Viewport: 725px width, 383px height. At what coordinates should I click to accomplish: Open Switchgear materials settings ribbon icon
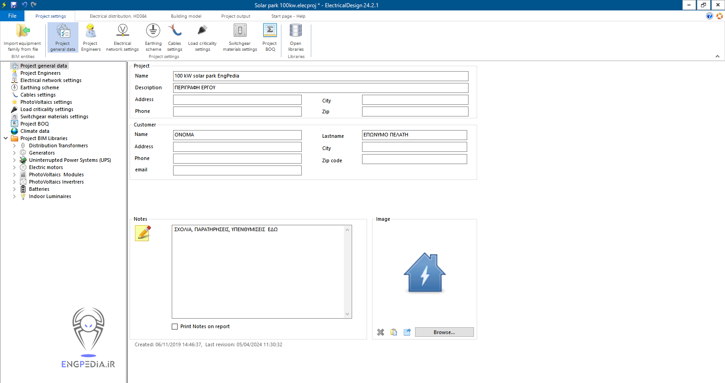pyautogui.click(x=240, y=38)
